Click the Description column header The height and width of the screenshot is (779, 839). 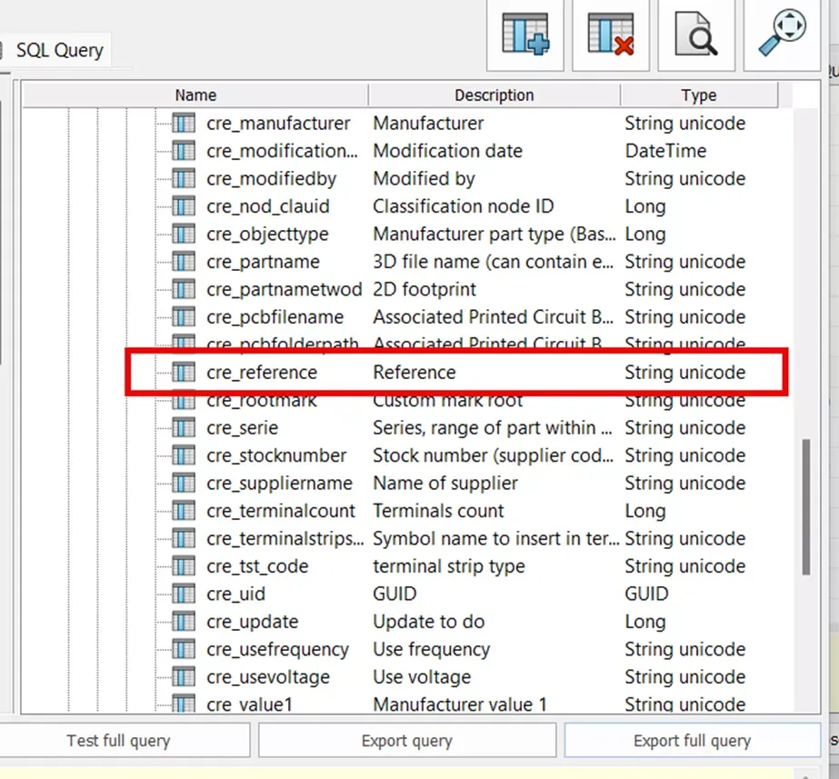click(x=494, y=95)
